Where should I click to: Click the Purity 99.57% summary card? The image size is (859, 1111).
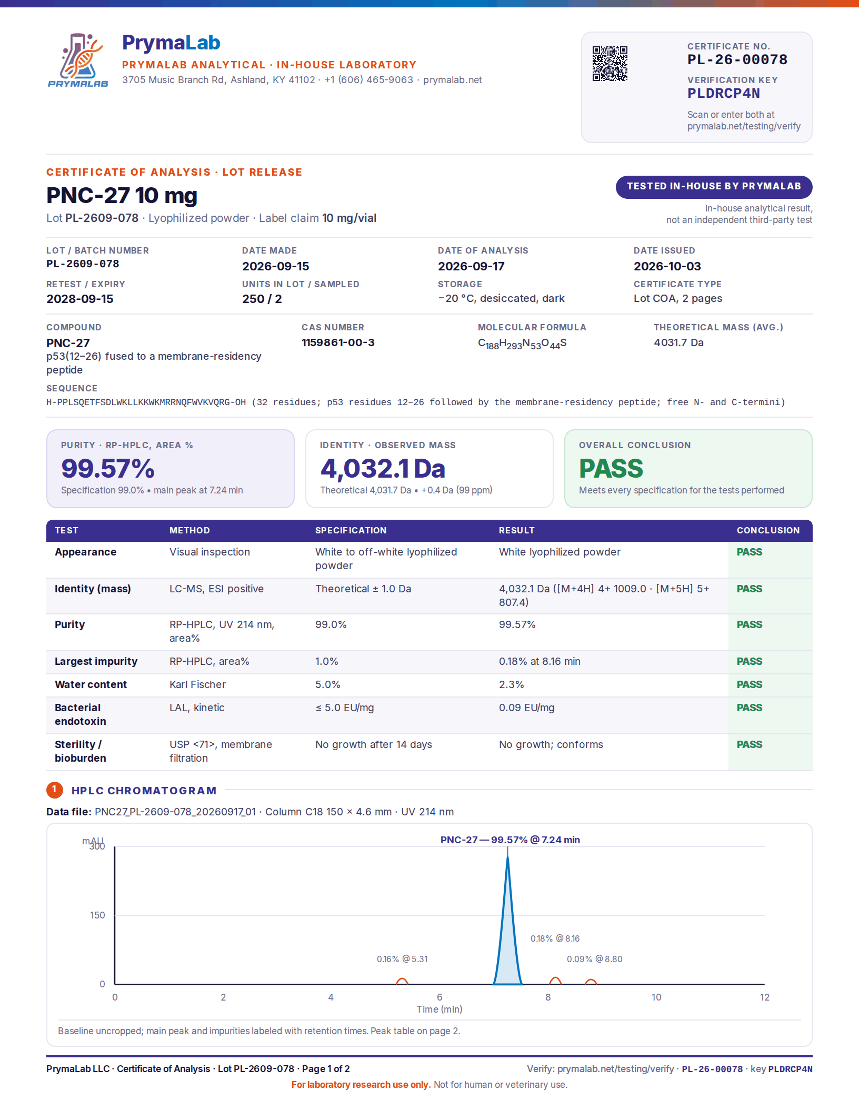coord(171,469)
